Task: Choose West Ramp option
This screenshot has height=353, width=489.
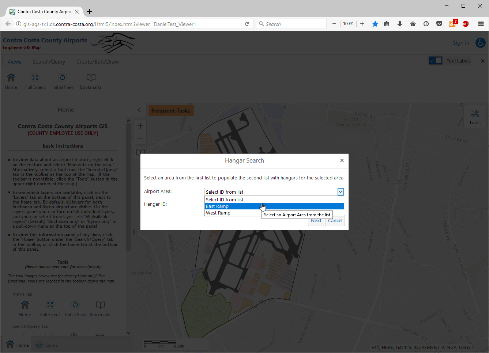Action: 218,213
